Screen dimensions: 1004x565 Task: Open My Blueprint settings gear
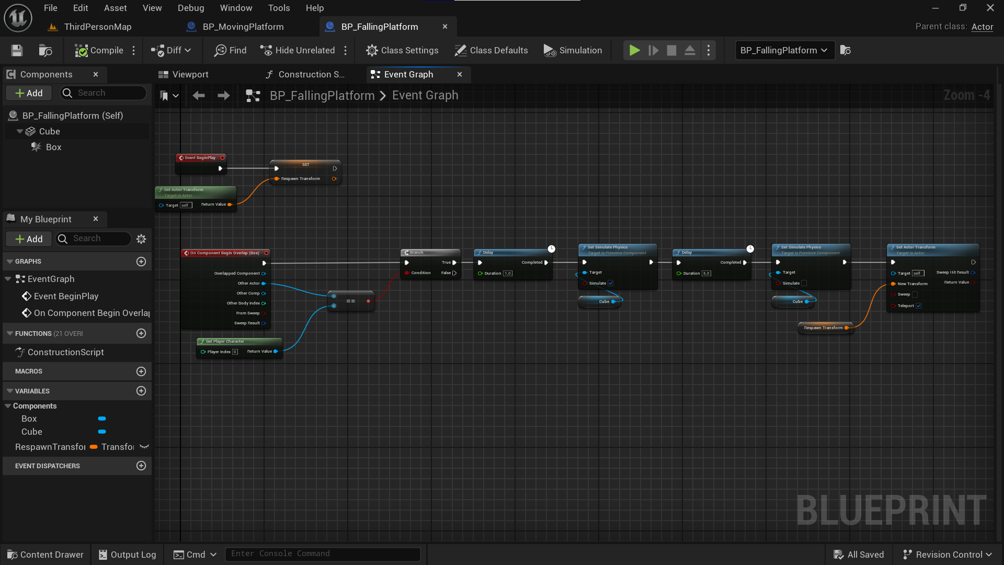pyautogui.click(x=141, y=239)
